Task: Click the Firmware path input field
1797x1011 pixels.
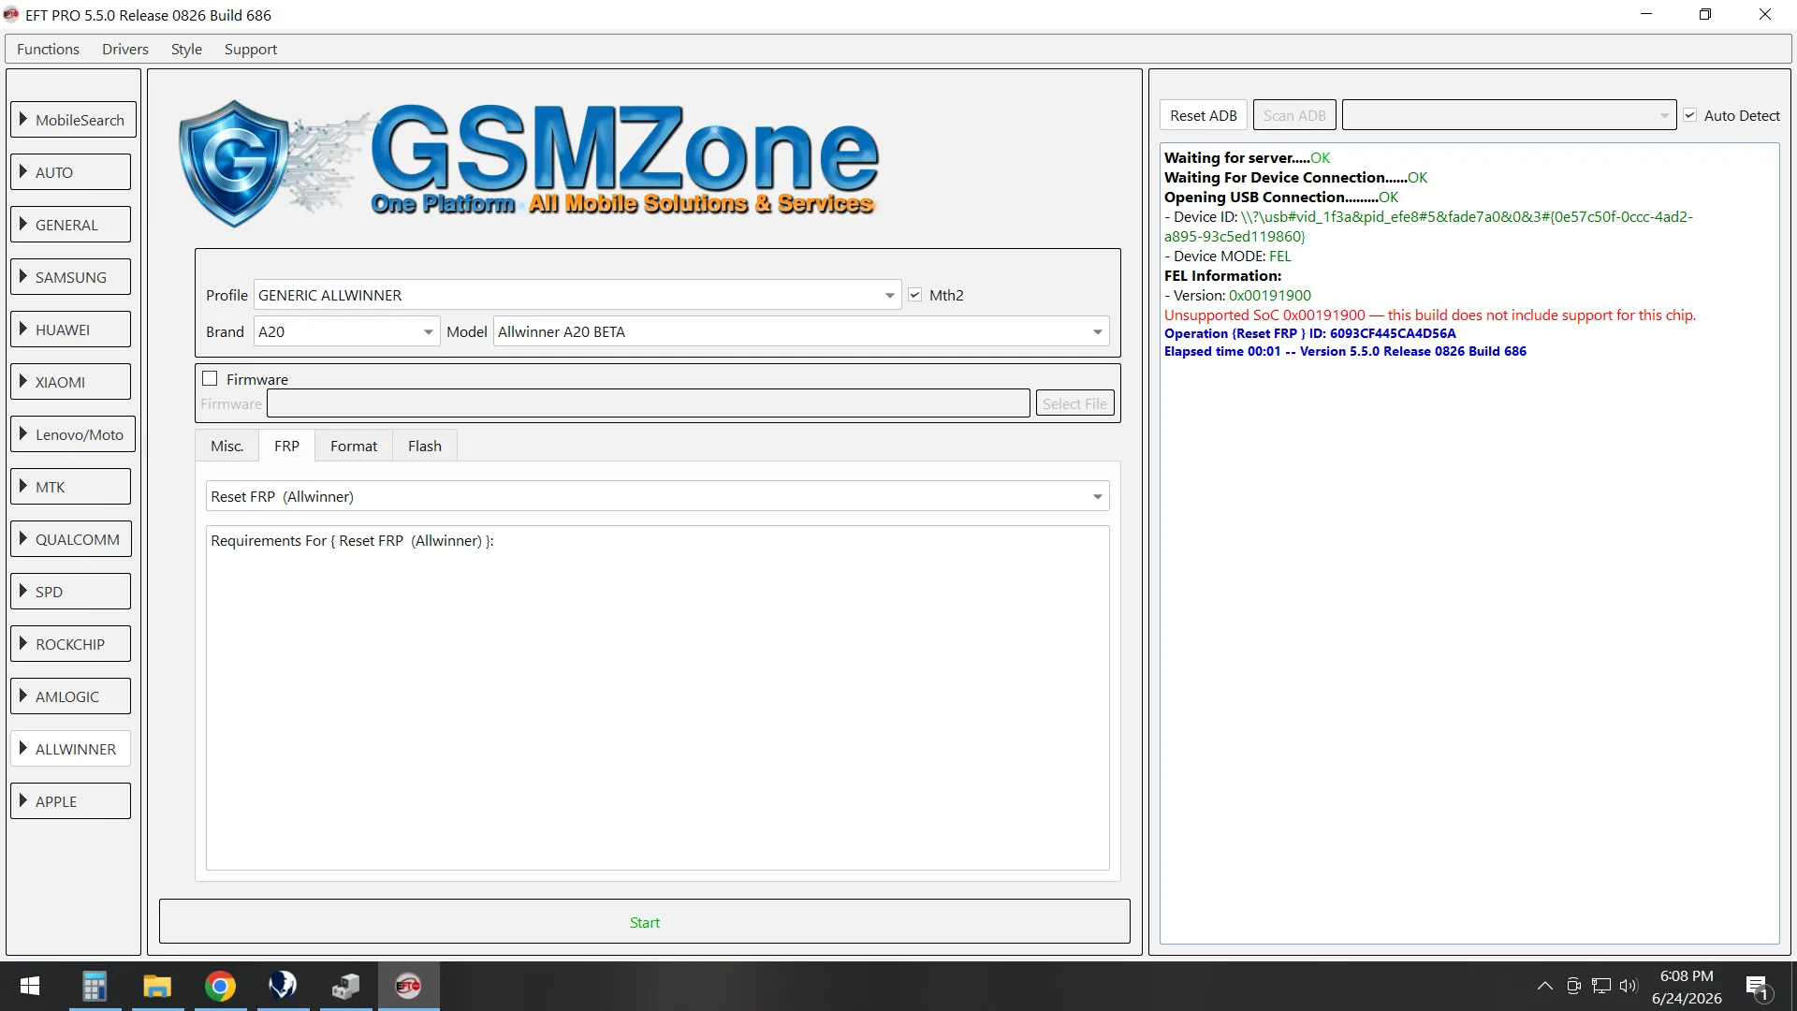Action: pyautogui.click(x=649, y=403)
